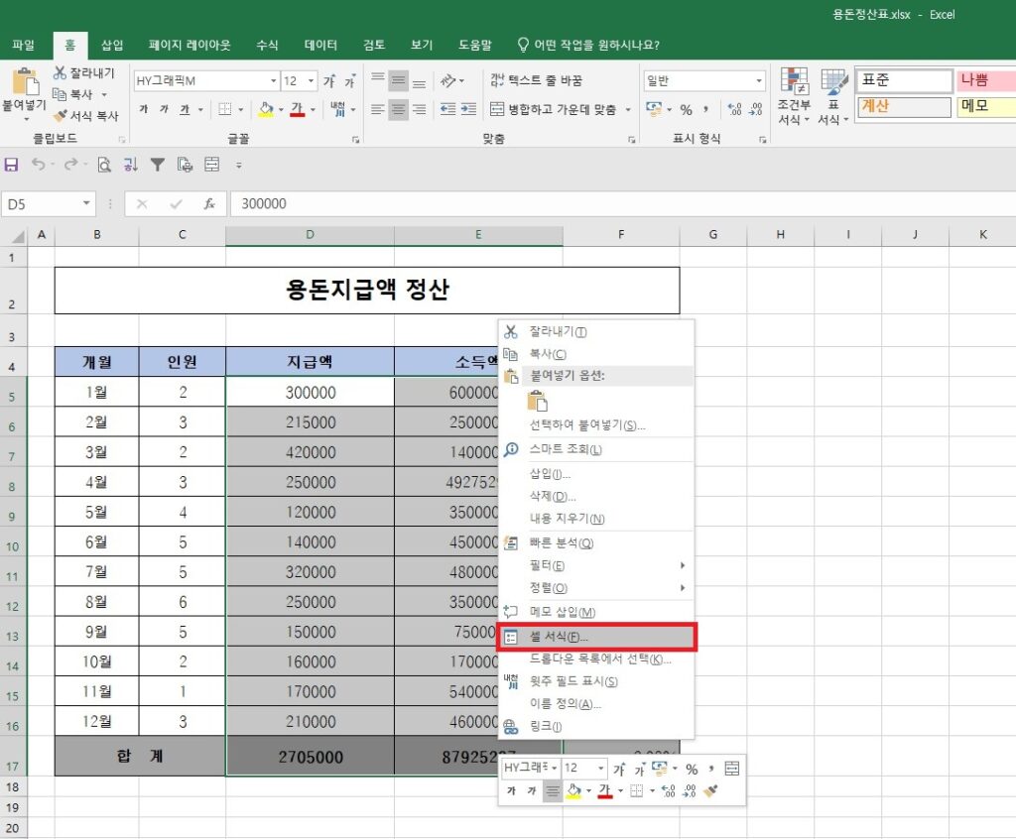Screen dimensions: 1016x839
Task: Toggle align left in ribbon alignment group
Action: 378,109
